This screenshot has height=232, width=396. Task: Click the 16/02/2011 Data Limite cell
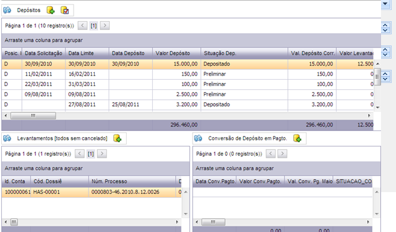[87, 74]
